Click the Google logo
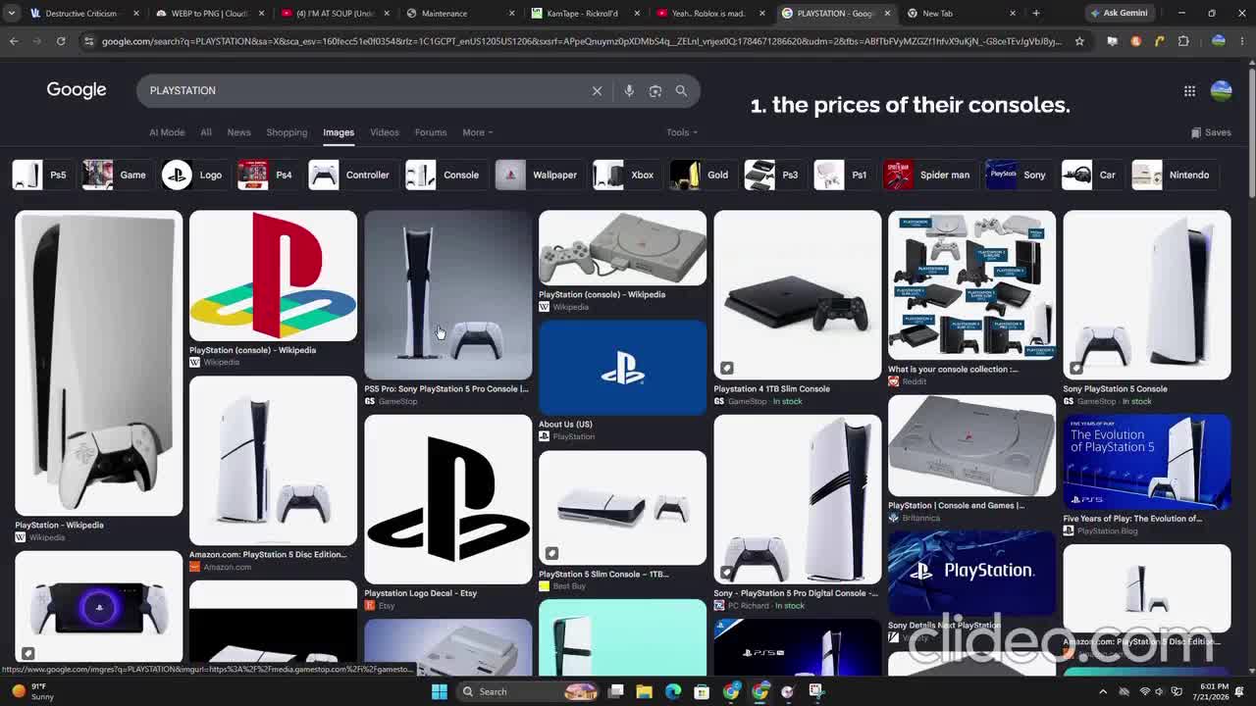The width and height of the screenshot is (1256, 706). [x=77, y=90]
